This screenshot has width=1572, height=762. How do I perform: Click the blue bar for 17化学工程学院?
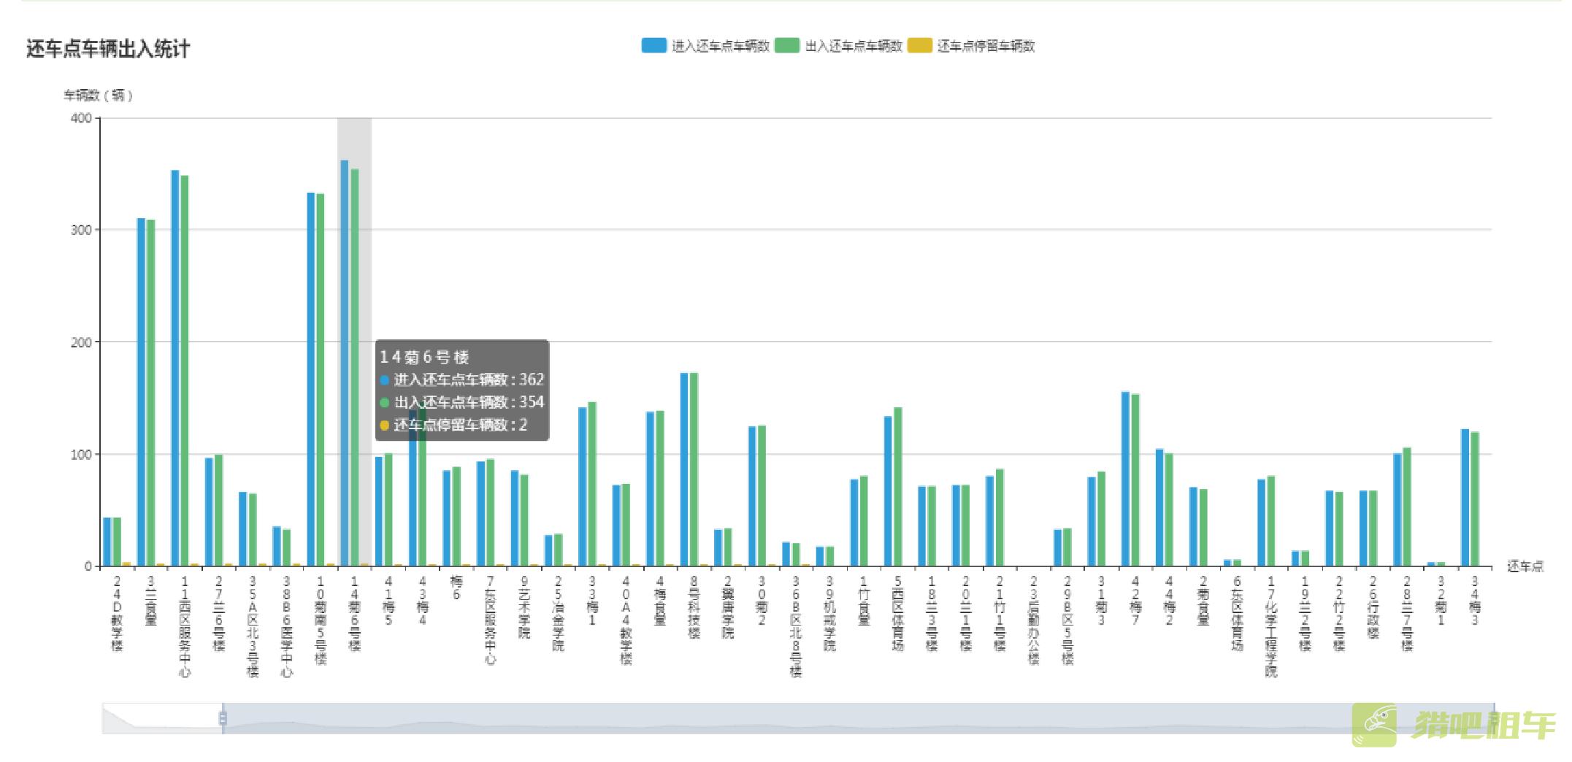click(1261, 523)
